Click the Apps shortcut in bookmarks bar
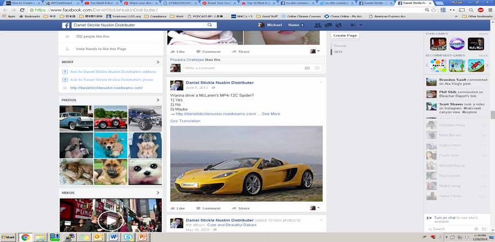This screenshot has height=242, width=495. point(9,16)
